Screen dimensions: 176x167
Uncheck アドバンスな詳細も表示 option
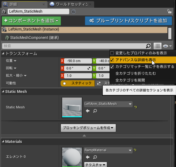[x=112, y=60]
